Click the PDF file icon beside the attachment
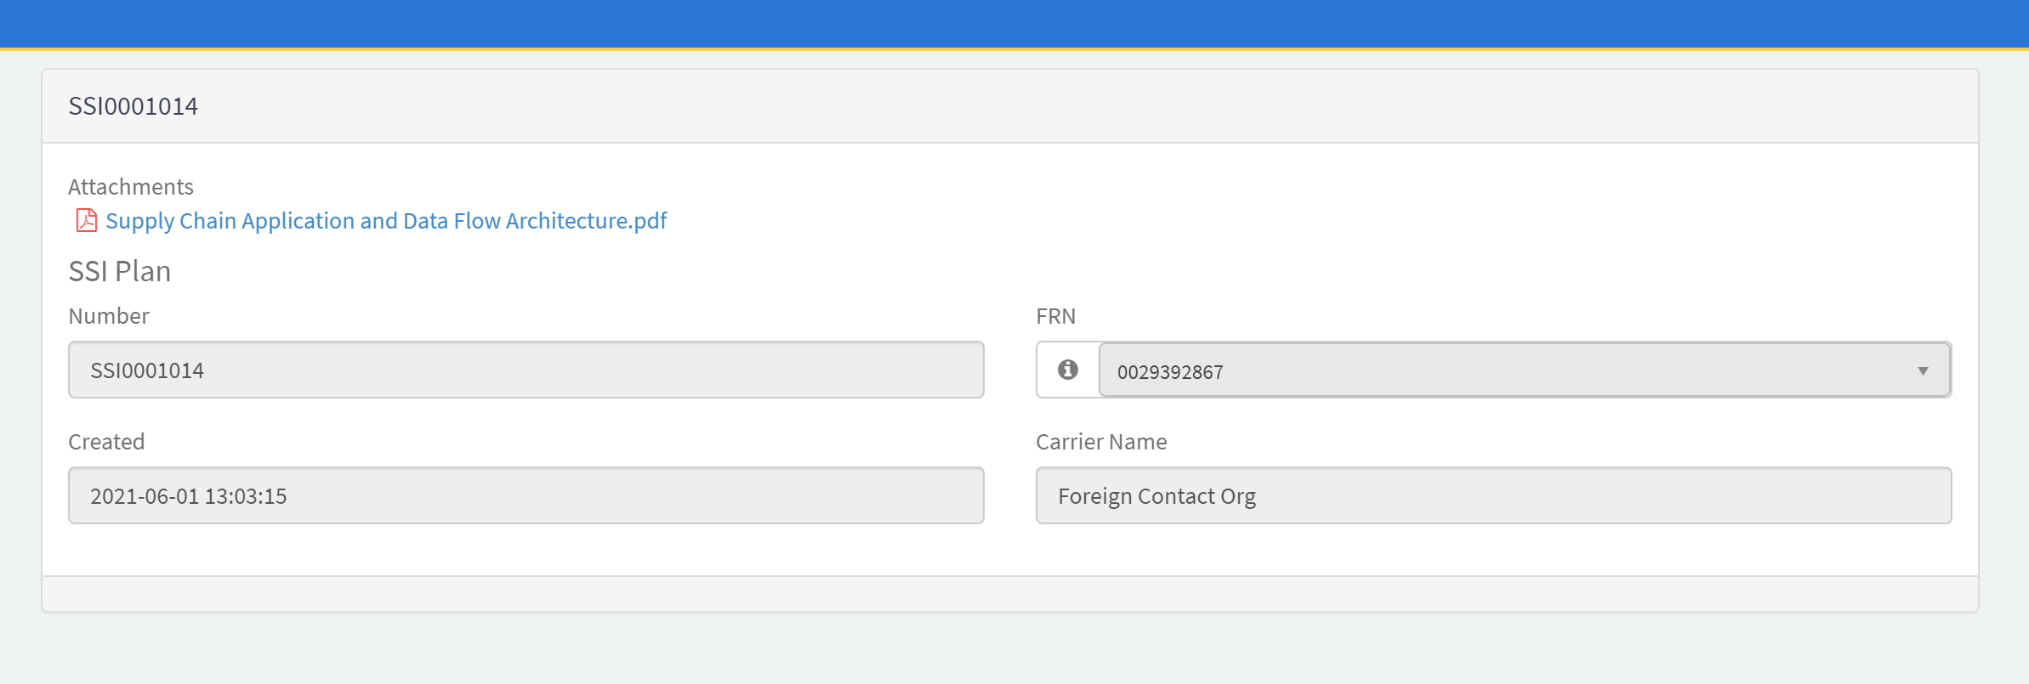Screen dimensions: 2029x684 point(86,221)
